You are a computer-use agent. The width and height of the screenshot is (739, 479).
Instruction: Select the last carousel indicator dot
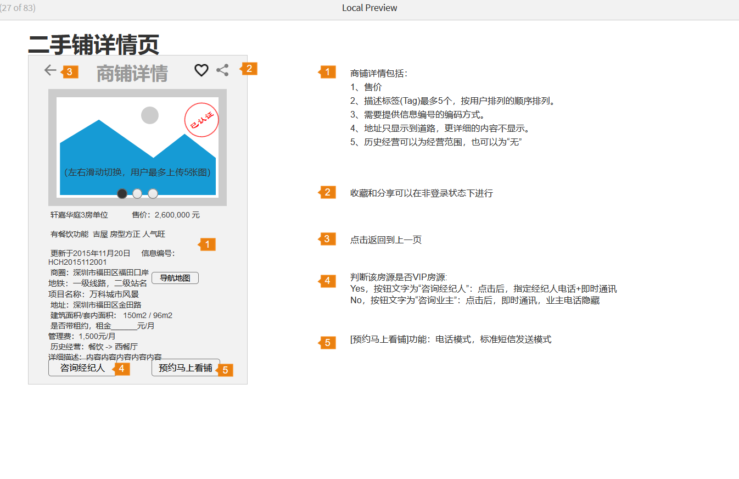click(153, 193)
